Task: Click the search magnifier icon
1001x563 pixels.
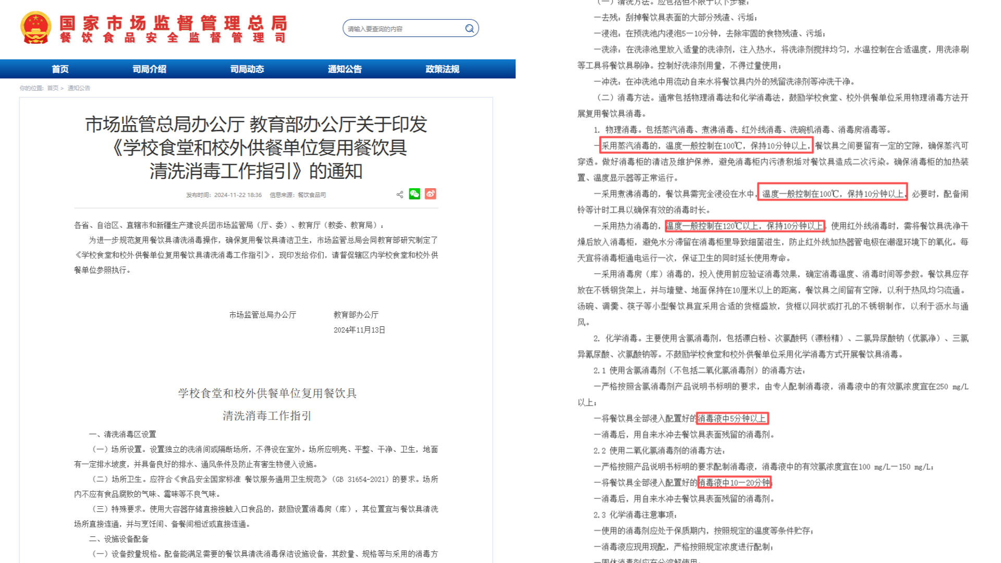Action: tap(469, 29)
